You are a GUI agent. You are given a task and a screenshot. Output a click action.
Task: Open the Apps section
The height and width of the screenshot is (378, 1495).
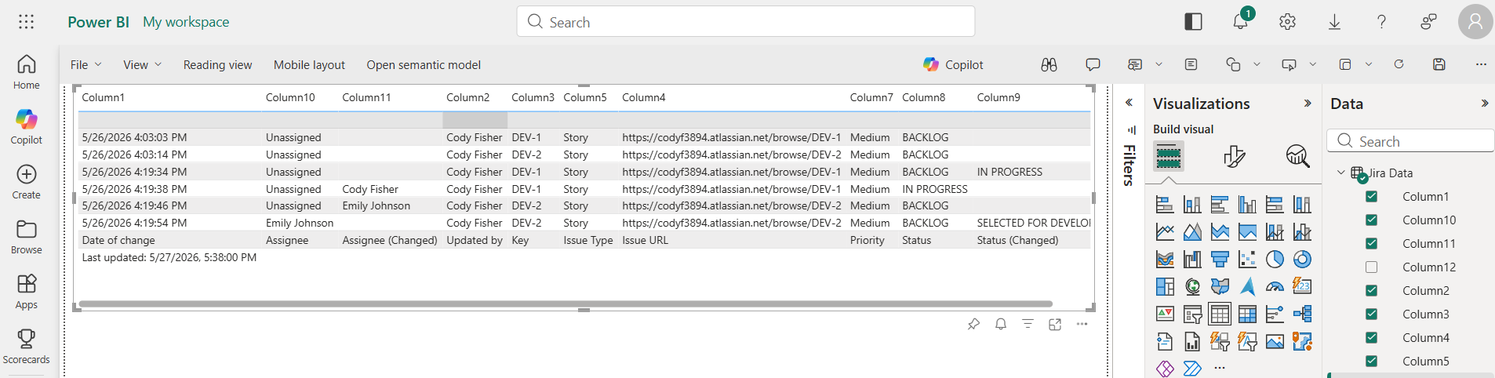26,292
